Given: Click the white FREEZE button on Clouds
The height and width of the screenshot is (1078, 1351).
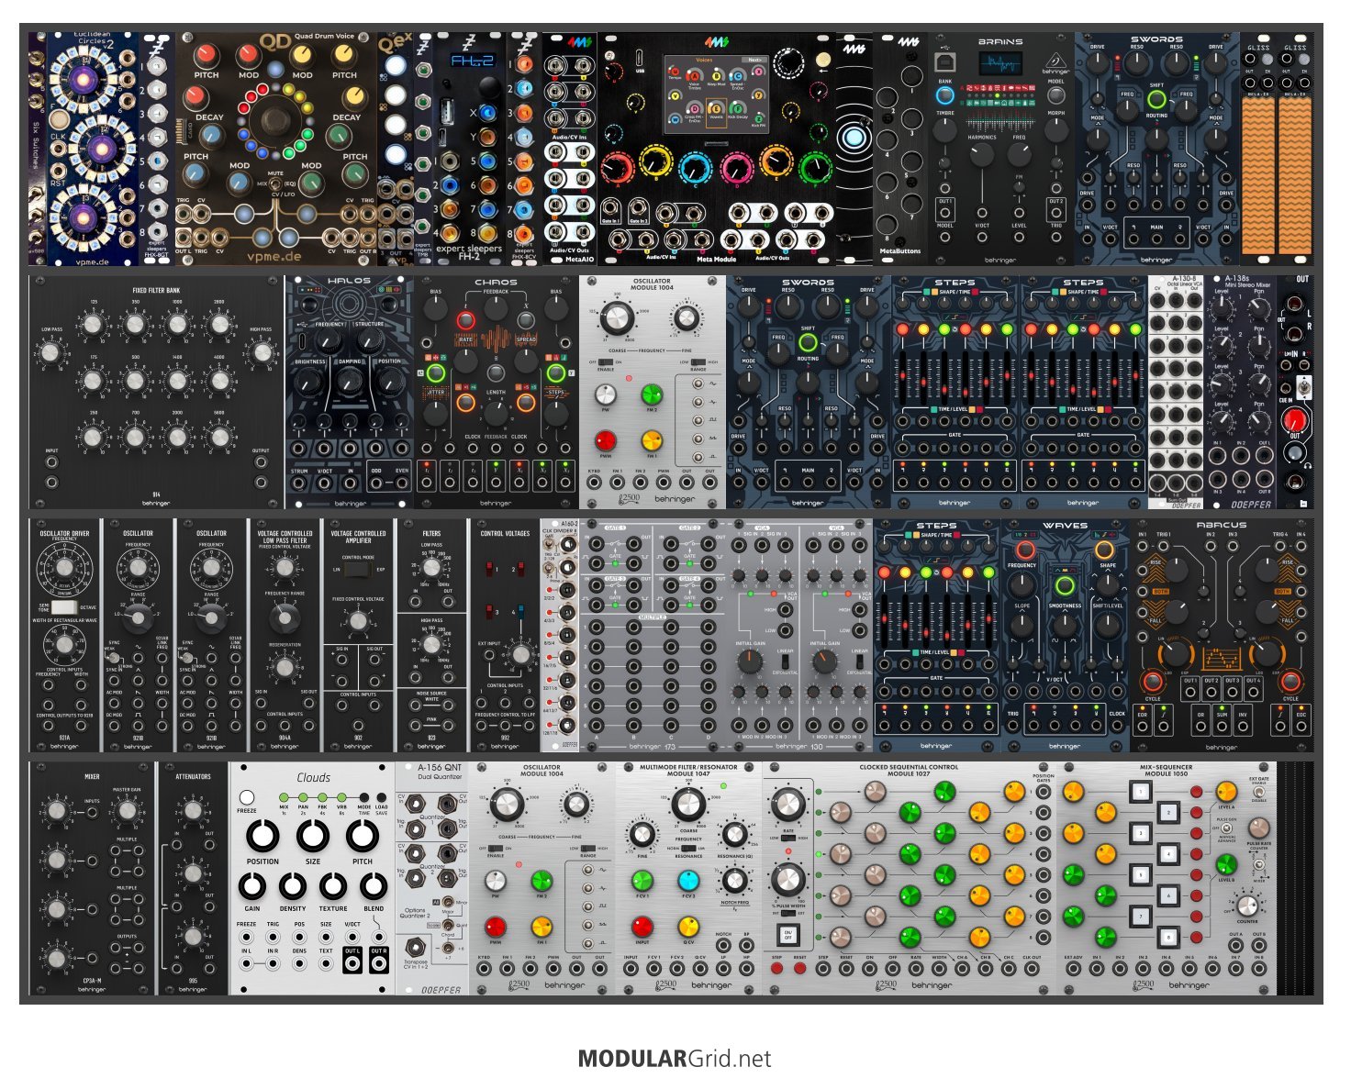Looking at the screenshot, I should click(x=246, y=797).
